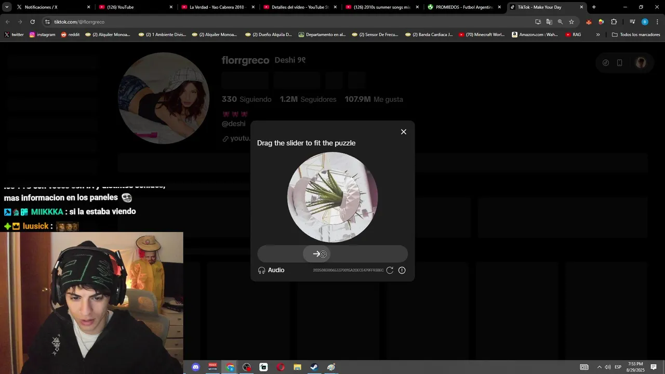Open the (70) Minecraft Worl... bookmark
This screenshot has height=374, width=665.
pos(482,35)
